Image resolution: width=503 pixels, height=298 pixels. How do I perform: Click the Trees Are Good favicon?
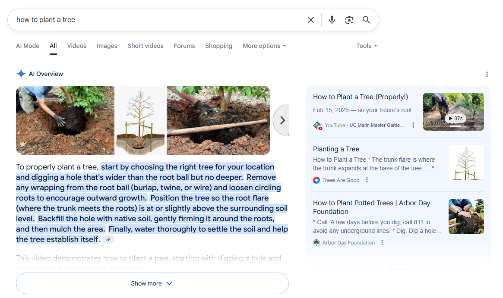point(316,180)
